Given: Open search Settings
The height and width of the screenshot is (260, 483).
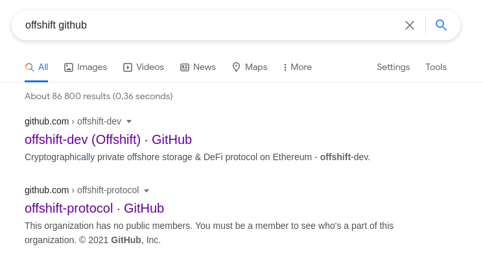Looking at the screenshot, I should [x=393, y=67].
